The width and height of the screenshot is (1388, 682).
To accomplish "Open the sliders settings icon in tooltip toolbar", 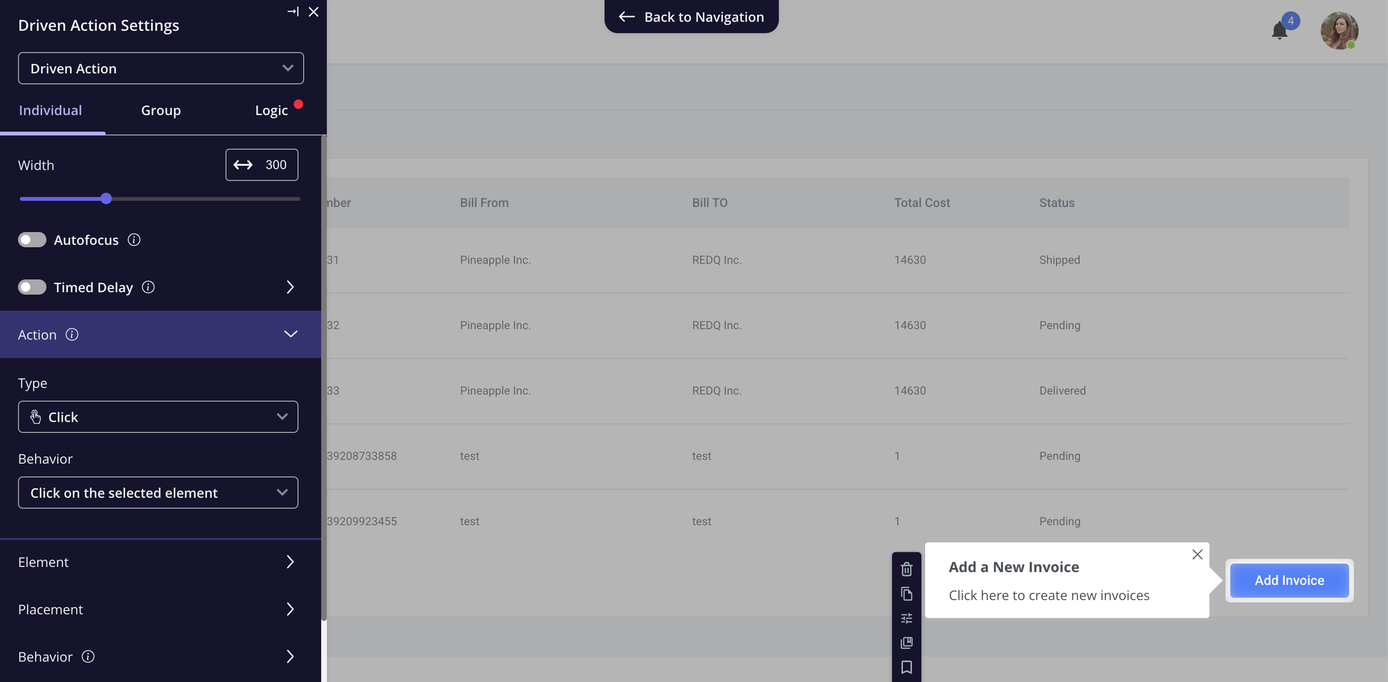I will 906,618.
